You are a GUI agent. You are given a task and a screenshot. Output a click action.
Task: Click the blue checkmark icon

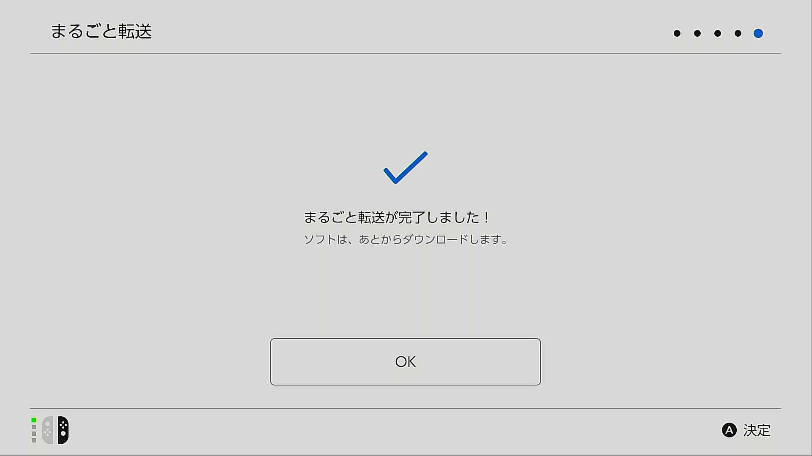tap(406, 168)
